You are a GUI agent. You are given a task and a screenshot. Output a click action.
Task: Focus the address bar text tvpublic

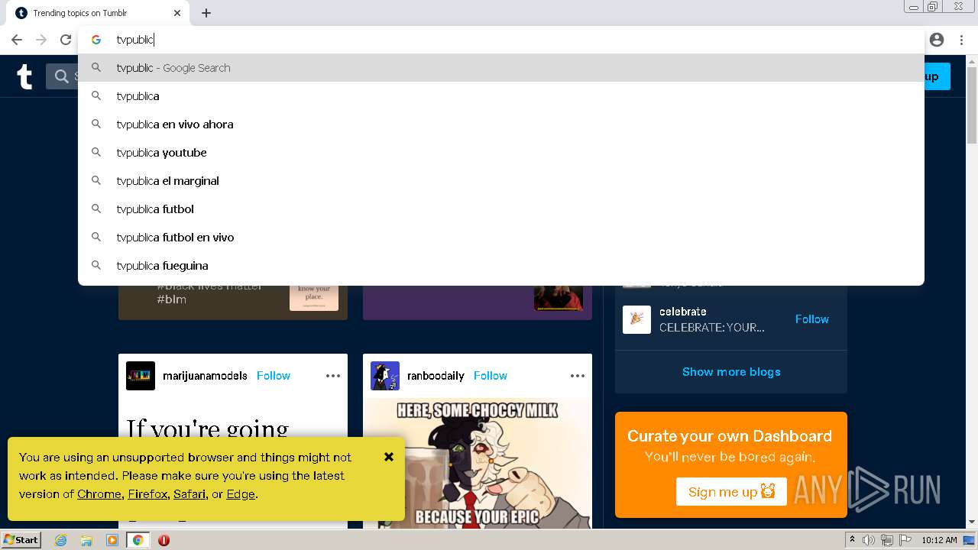pyautogui.click(x=135, y=40)
